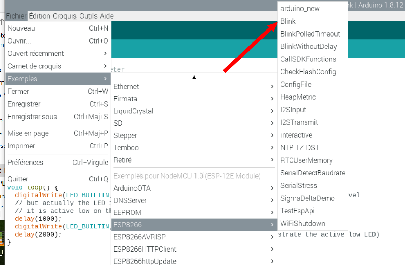Choose Enregistrer sous... to save as
The height and width of the screenshot is (265, 405).
click(x=58, y=117)
